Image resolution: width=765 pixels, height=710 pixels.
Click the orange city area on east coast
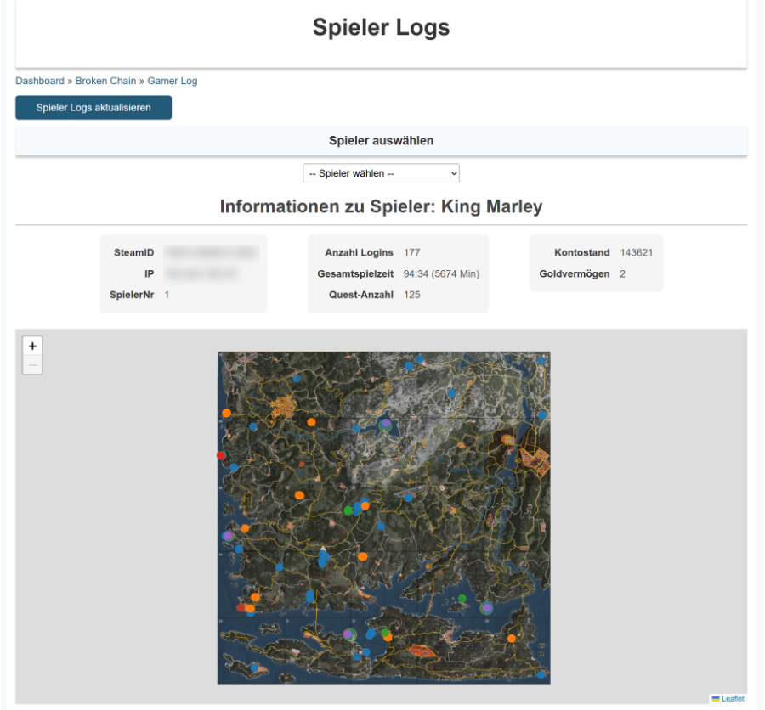coord(535,460)
